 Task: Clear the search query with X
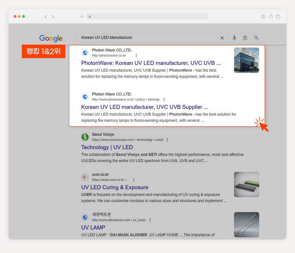pyautogui.click(x=222, y=38)
